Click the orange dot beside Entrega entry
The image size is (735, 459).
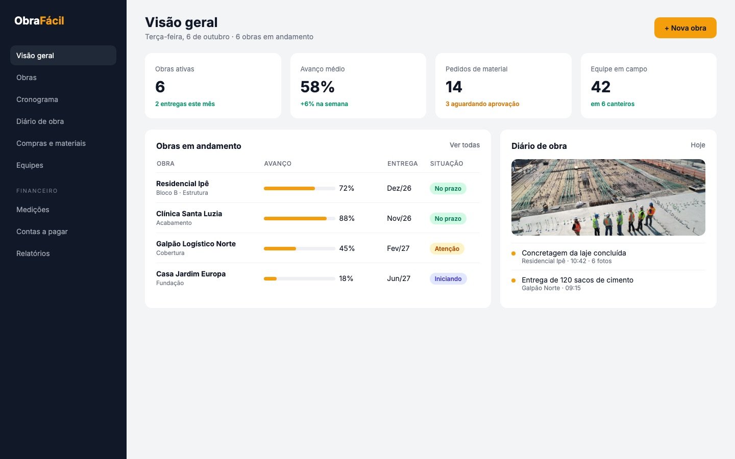click(x=513, y=280)
